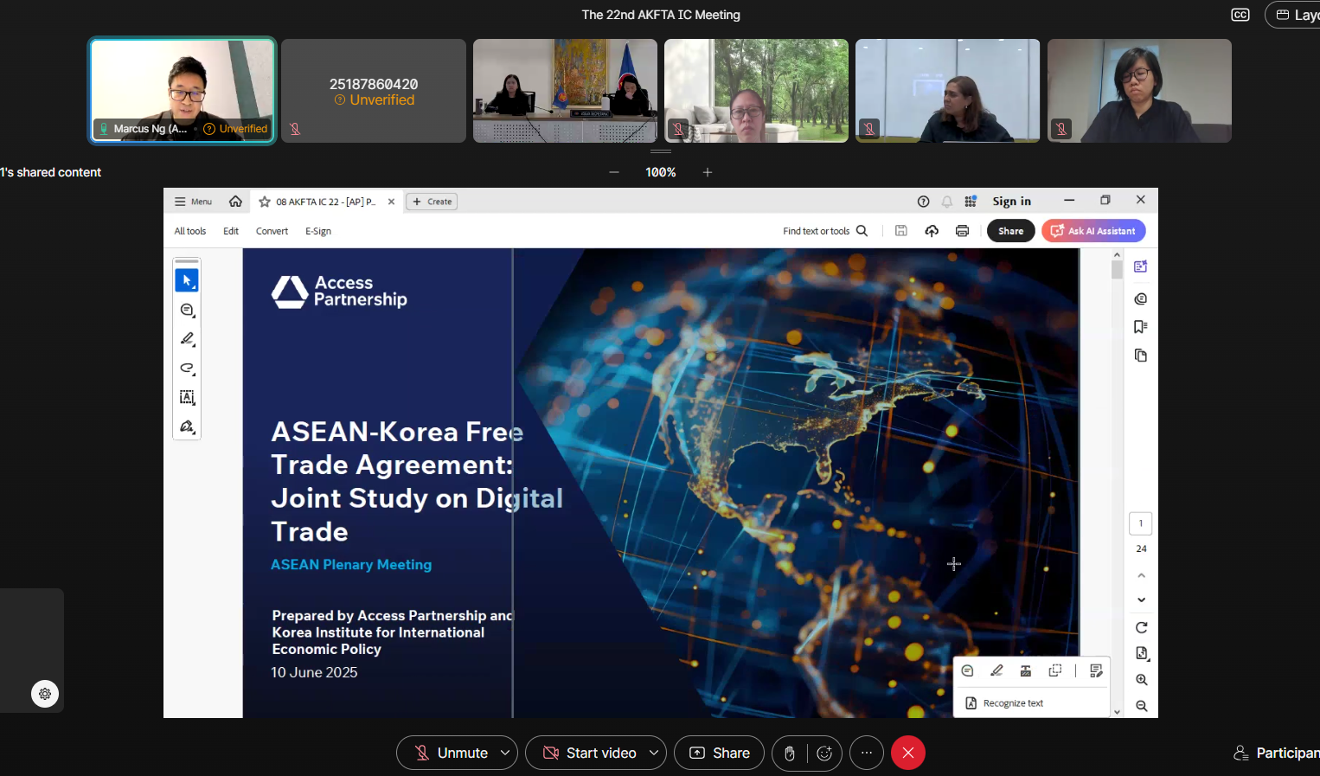Toggle closed captions CC button
1320x776 pixels.
tap(1240, 15)
